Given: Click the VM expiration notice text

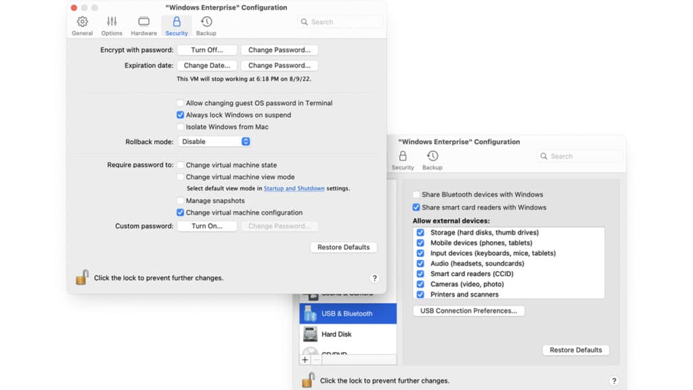Looking at the screenshot, I should [x=244, y=79].
